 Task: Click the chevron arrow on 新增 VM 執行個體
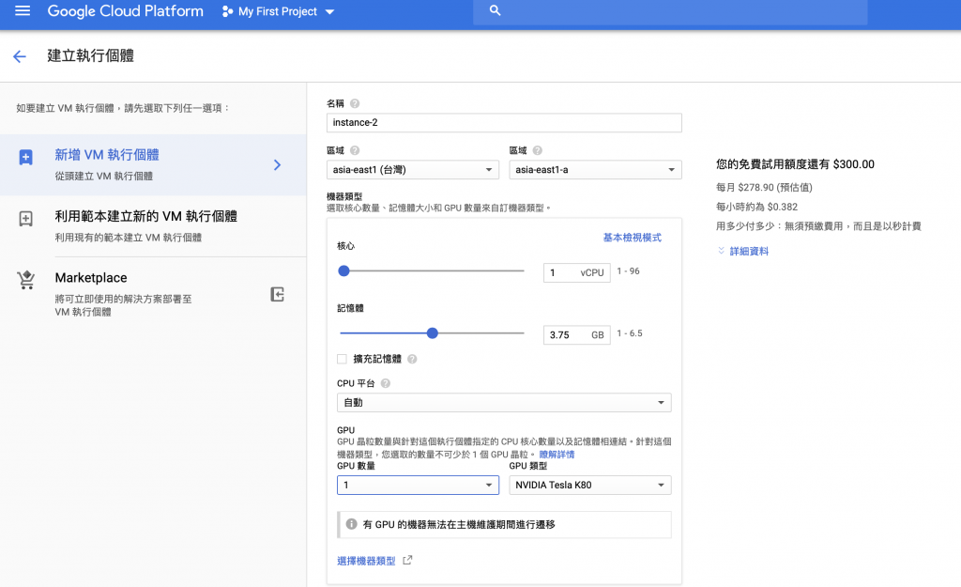point(277,164)
